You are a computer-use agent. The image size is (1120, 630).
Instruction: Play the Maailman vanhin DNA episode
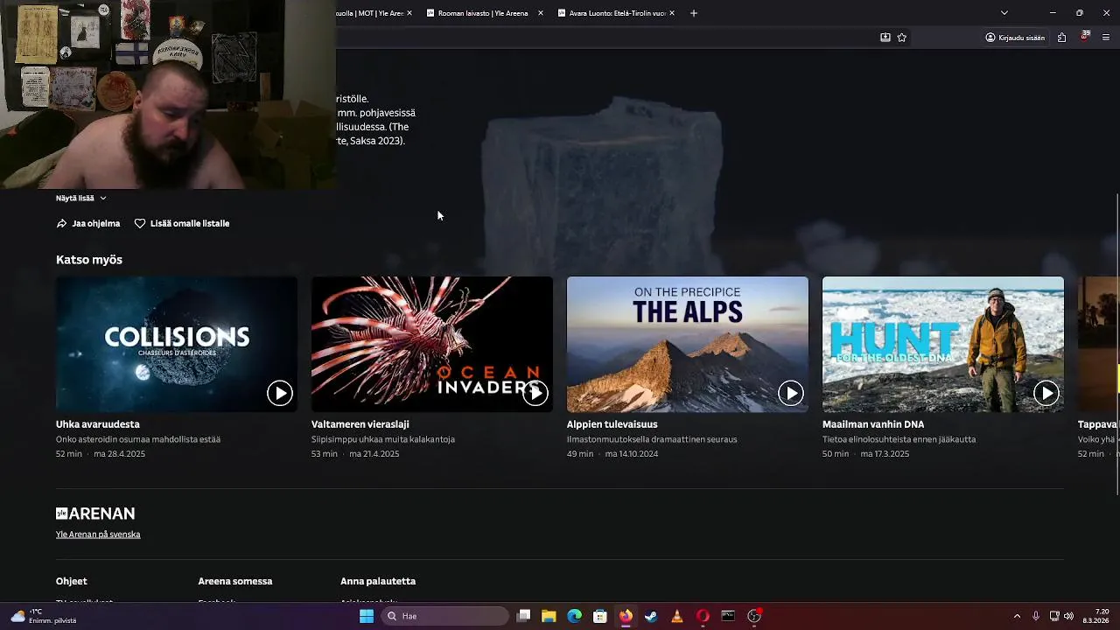1046,394
